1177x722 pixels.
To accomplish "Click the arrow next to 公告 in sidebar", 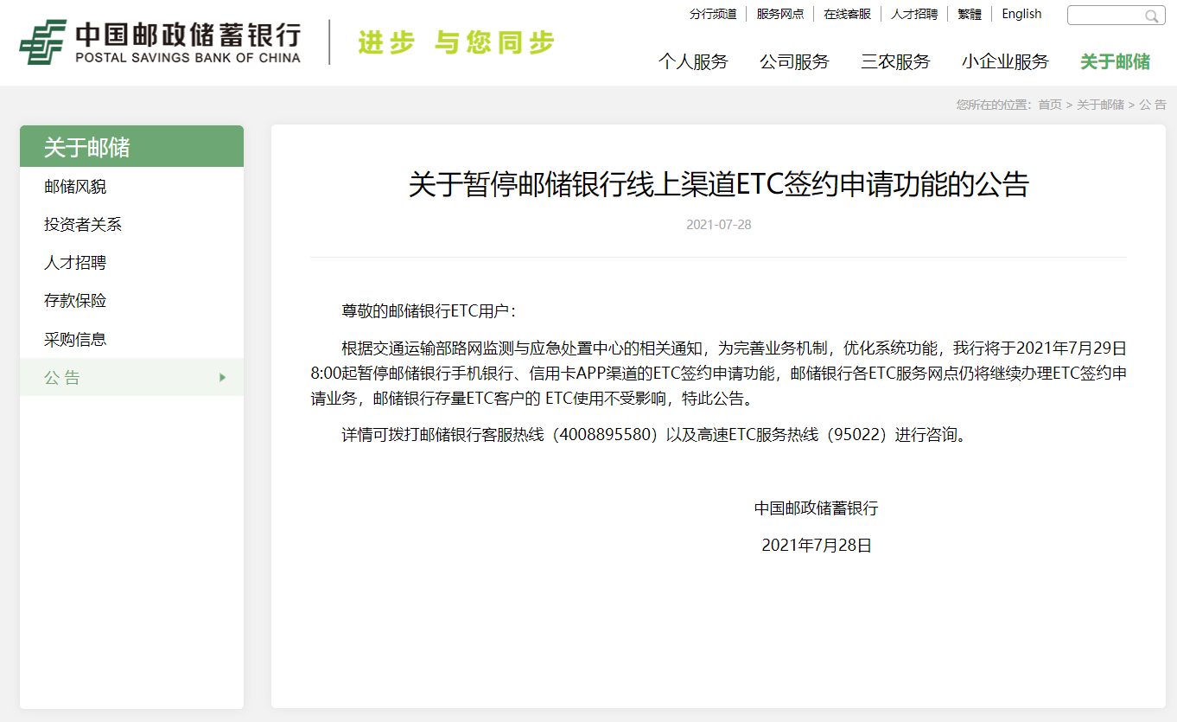I will click(x=222, y=378).
